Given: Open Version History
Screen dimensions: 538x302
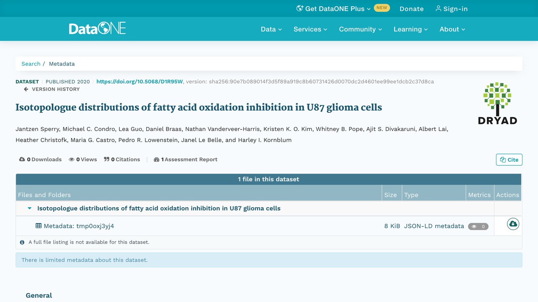Looking at the screenshot, I should click(52, 89).
